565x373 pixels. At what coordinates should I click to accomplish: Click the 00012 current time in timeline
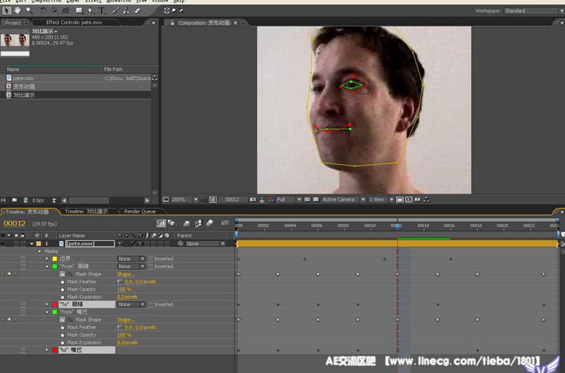coord(14,224)
